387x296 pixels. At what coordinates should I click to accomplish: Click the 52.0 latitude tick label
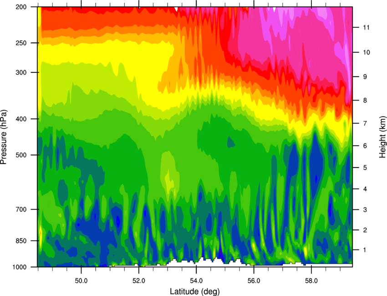point(139,281)
